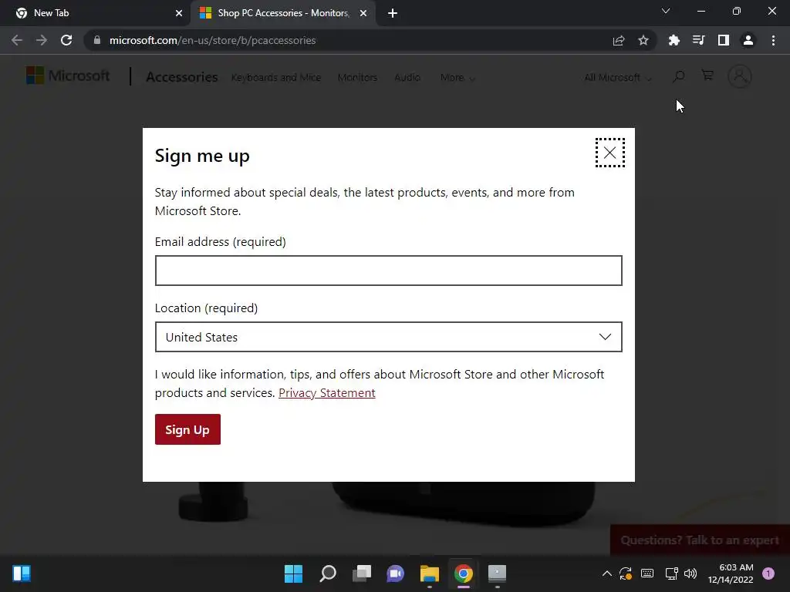
Task: Open the tab search chevron
Action: (x=666, y=11)
